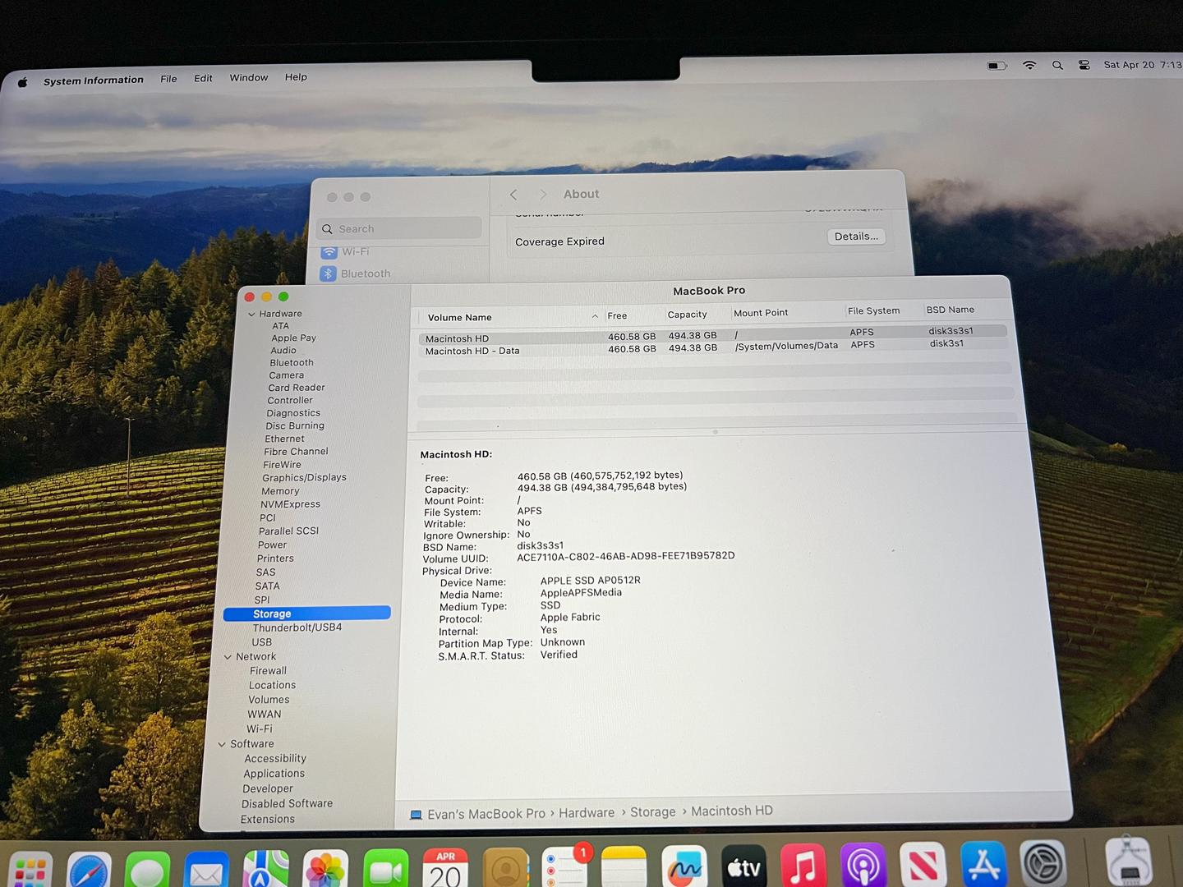1183x887 pixels.
Task: Launch Music app from Dock
Action: pos(803,865)
